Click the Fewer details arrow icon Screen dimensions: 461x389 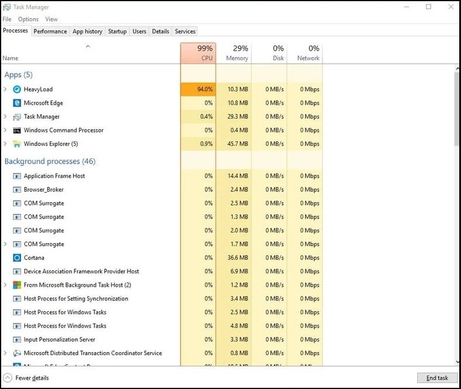[x=8, y=378]
